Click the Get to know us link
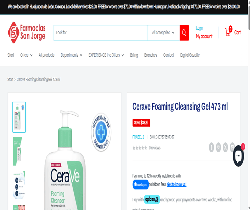This screenshot has width=250, height=210. click(x=177, y=184)
